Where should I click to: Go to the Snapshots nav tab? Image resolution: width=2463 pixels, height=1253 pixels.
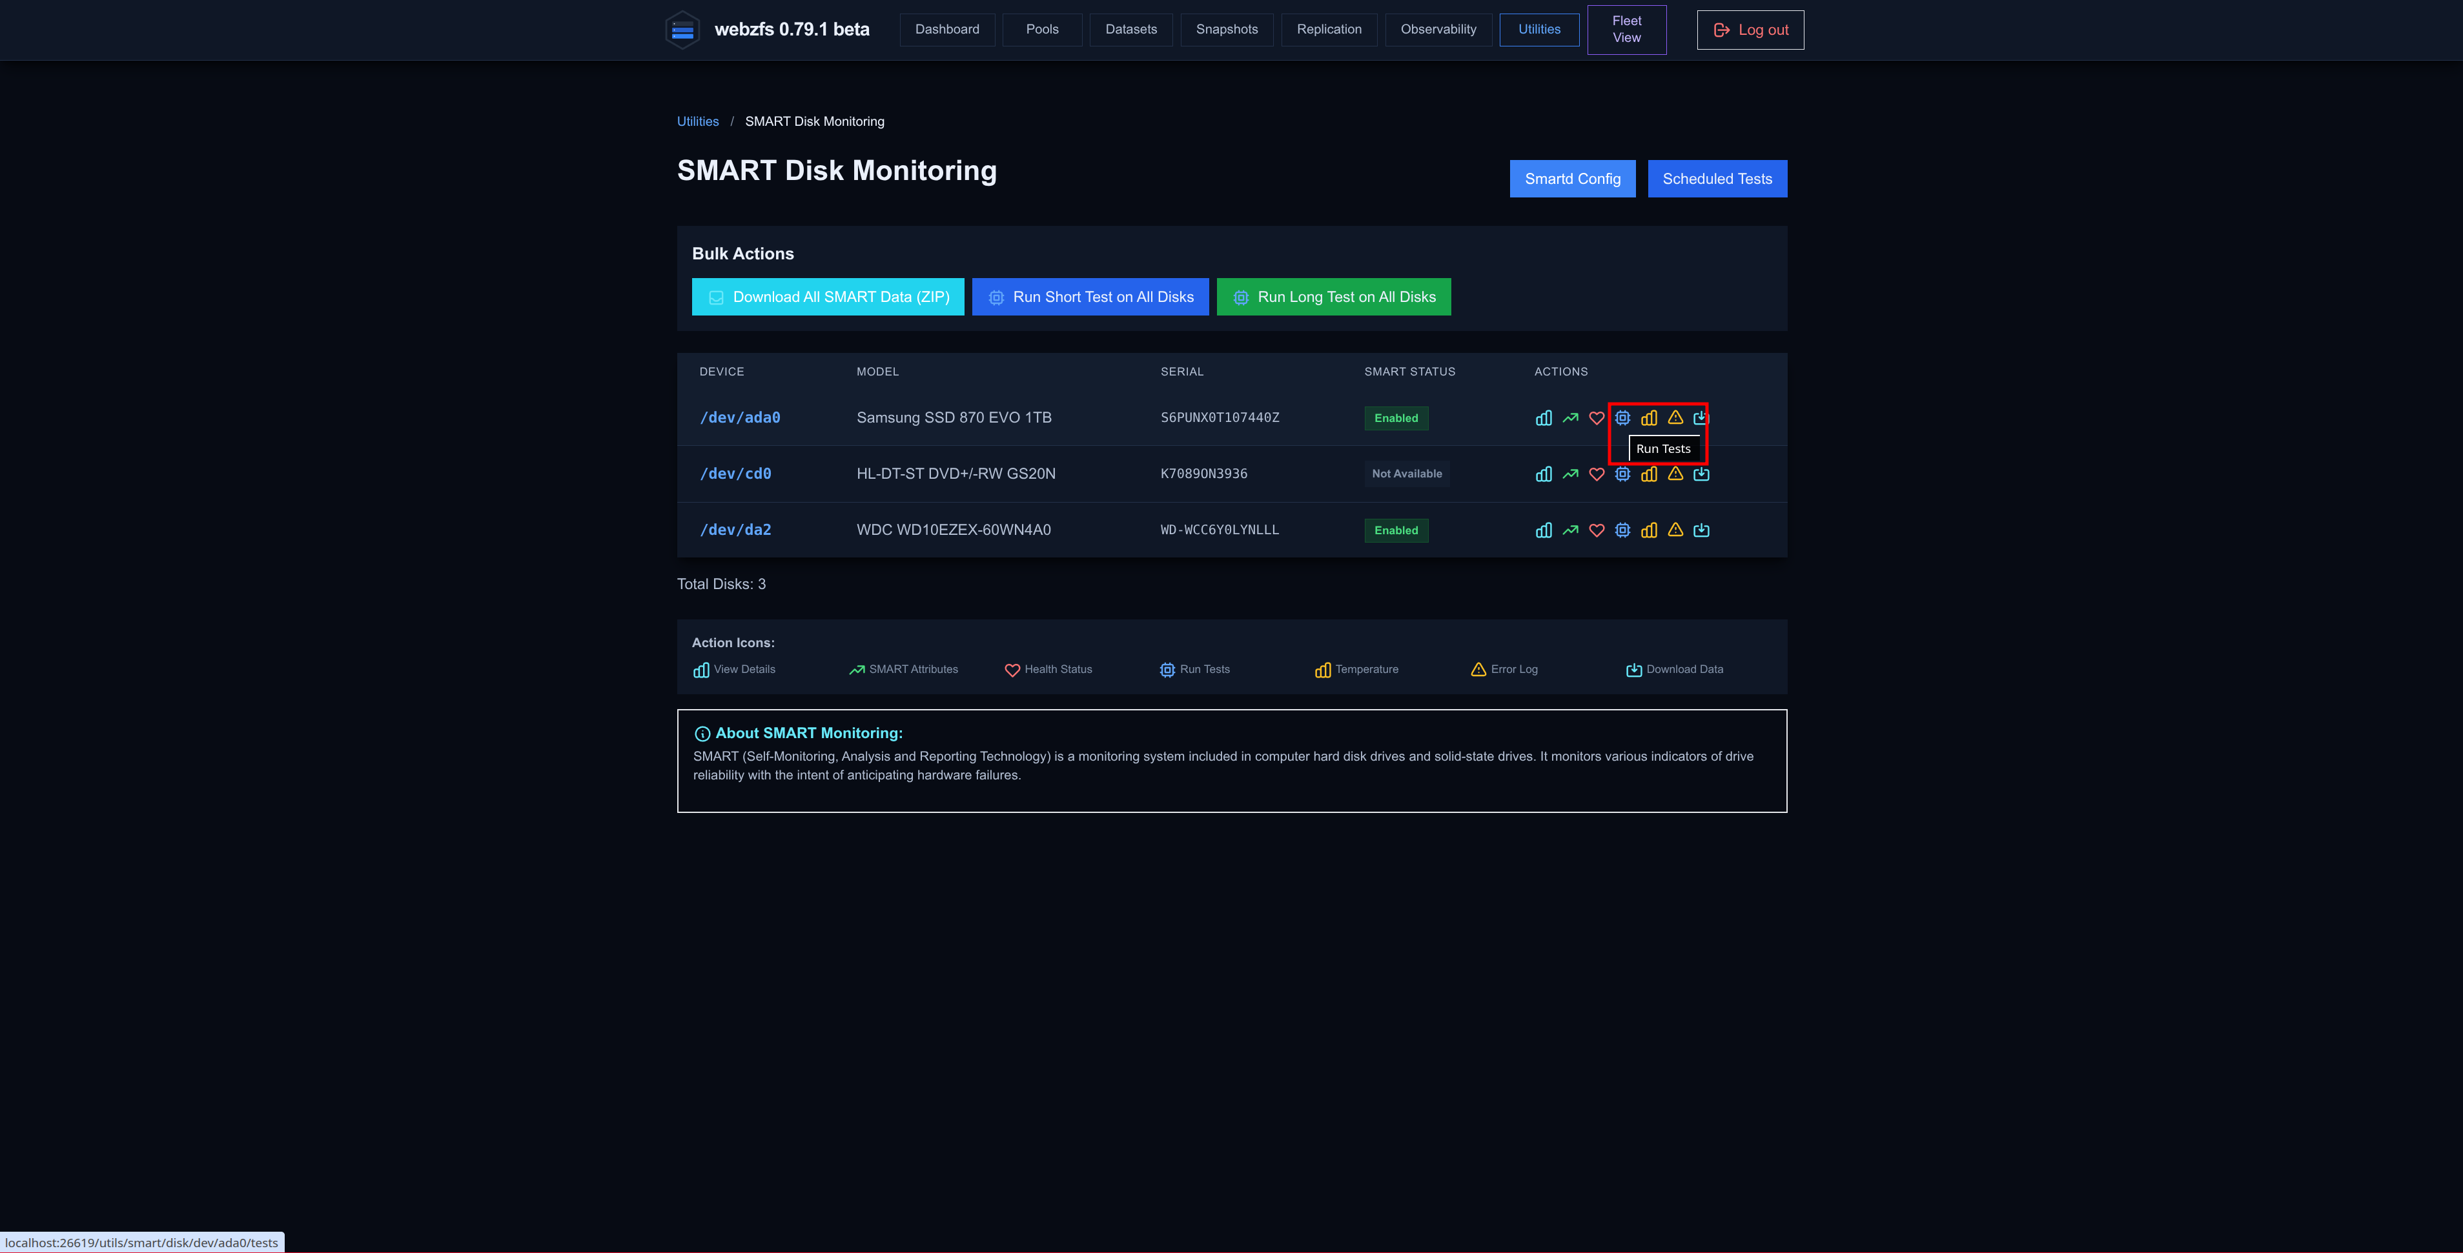pos(1227,30)
